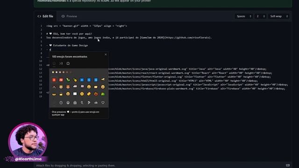This screenshot has width=299, height=168.
Task: Insert the anguished face emoji ending second row
Action: tap(103, 87)
